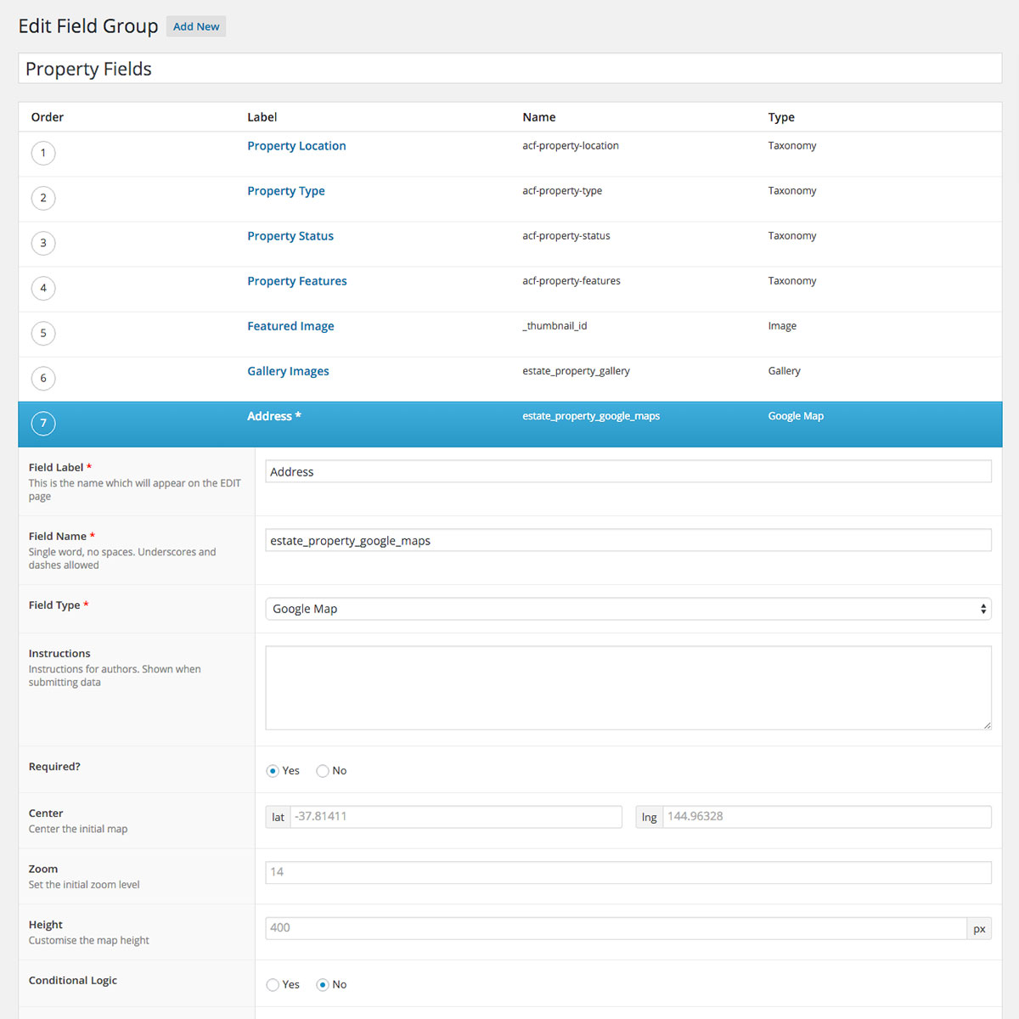Viewport: 1019px width, 1019px height.
Task: Click the order circle numbered 5
Action: click(43, 334)
